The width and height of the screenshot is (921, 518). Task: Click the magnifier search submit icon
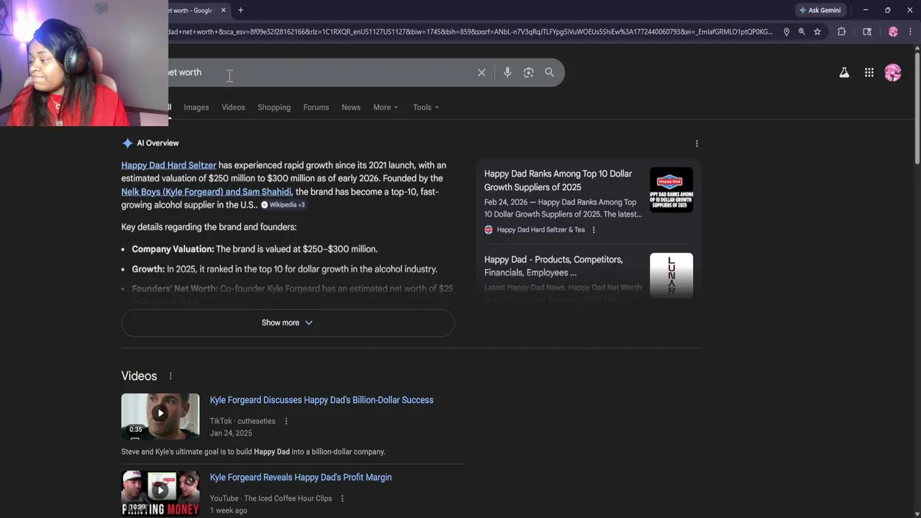(x=550, y=72)
